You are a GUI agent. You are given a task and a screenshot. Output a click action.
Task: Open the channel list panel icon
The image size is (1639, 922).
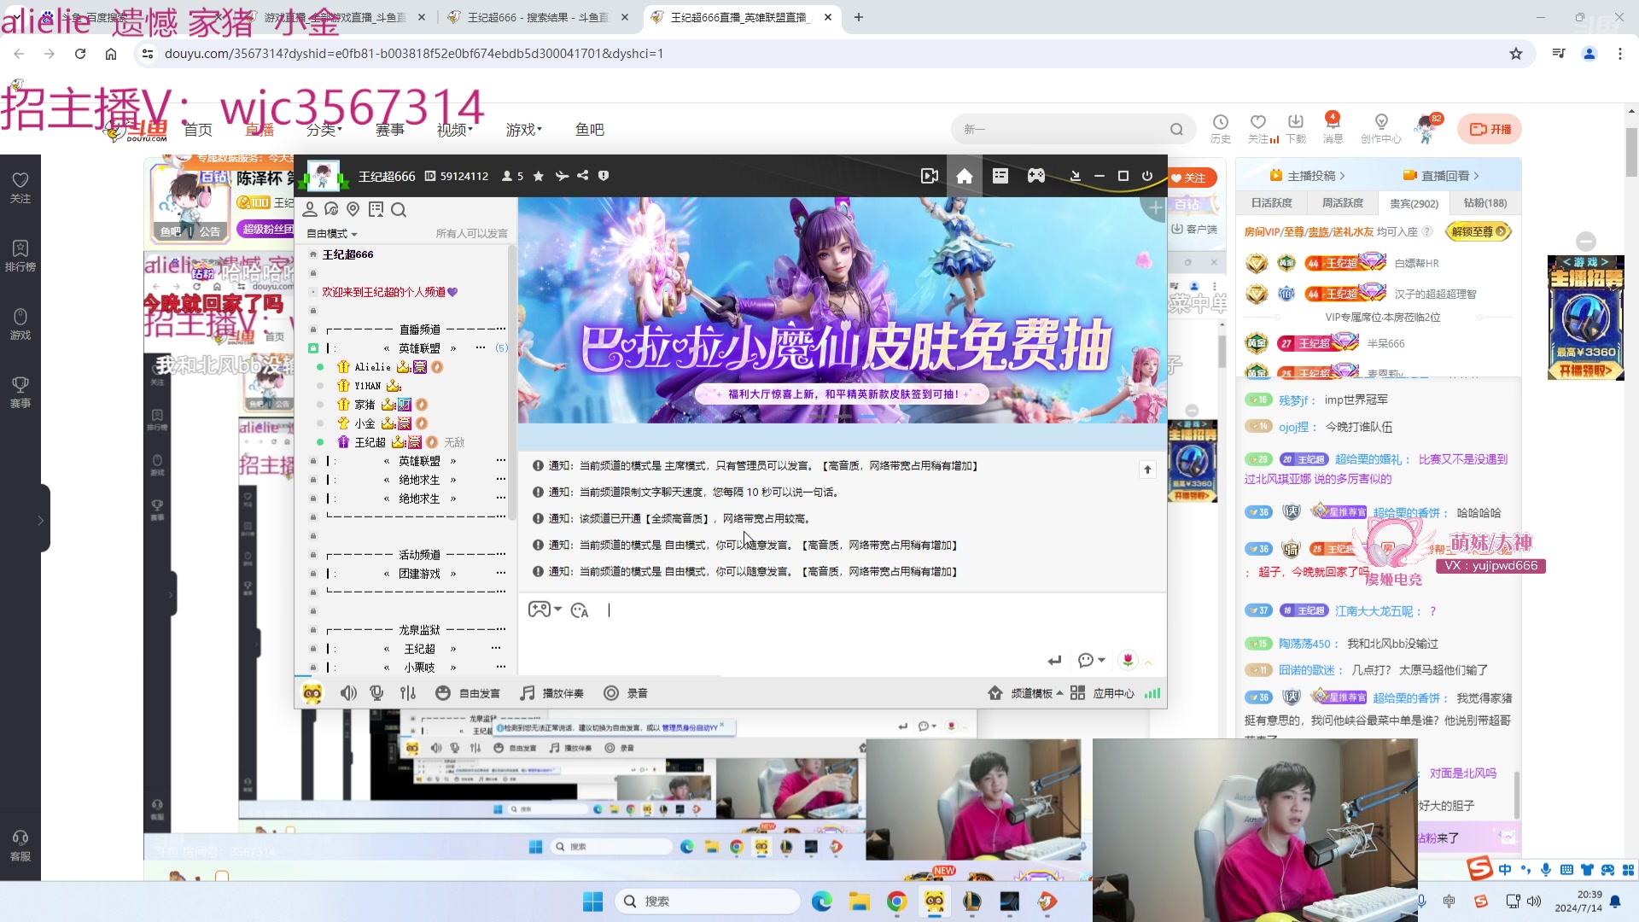[x=1000, y=176]
